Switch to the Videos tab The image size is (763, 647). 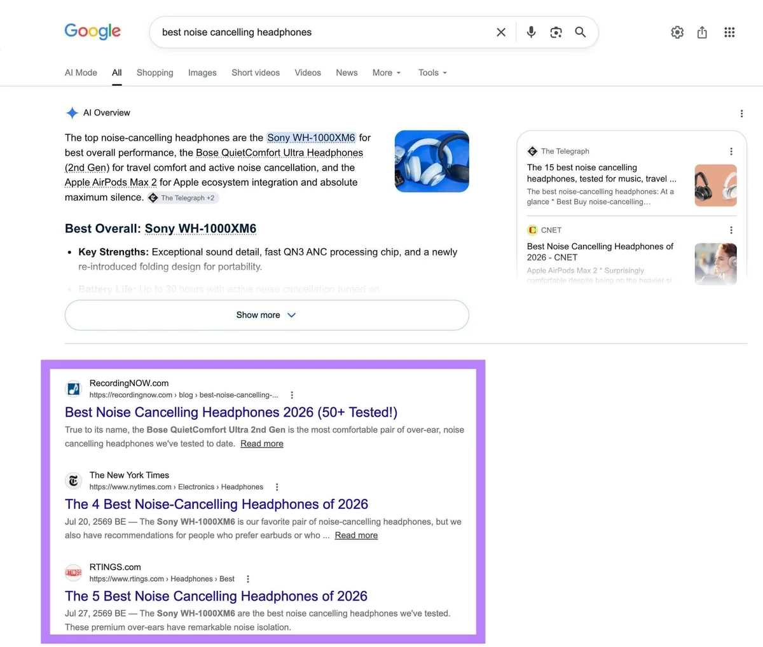308,73
